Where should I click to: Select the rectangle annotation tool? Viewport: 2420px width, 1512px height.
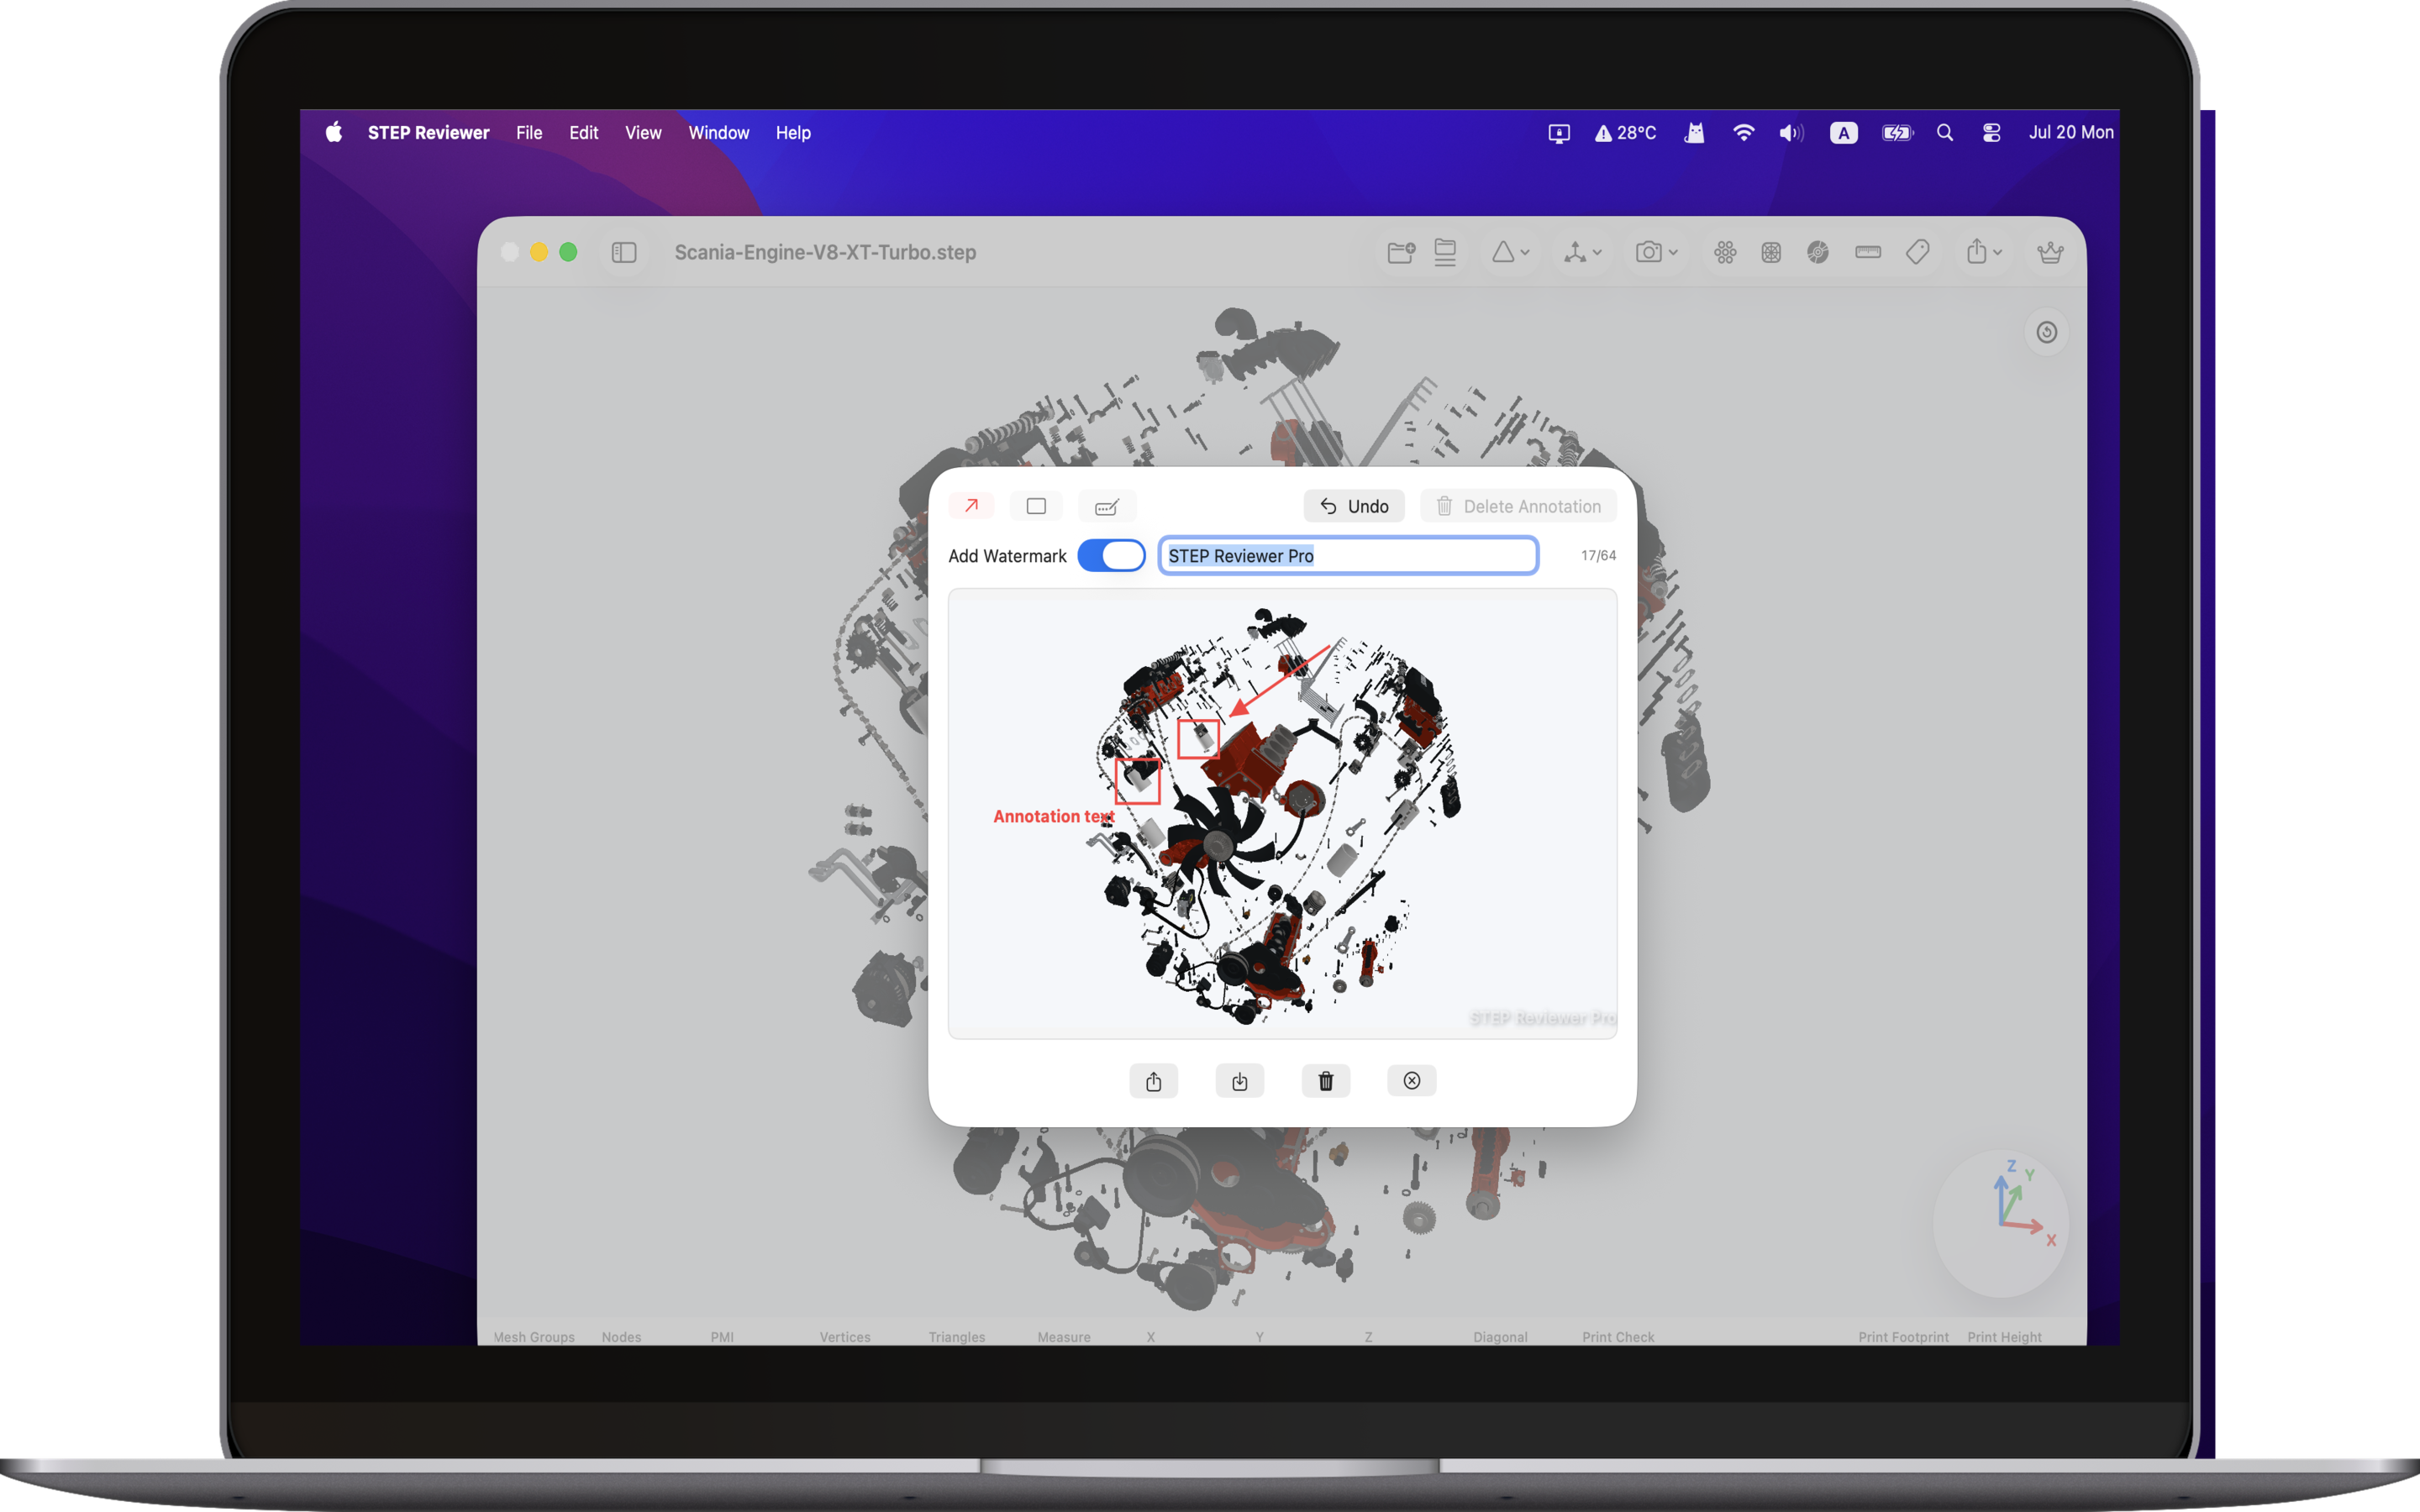point(1036,506)
